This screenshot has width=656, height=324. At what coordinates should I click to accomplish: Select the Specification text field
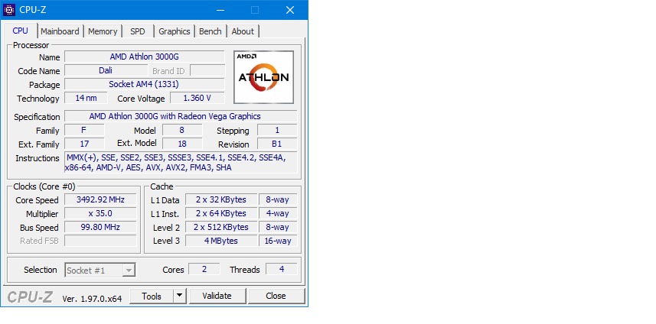click(180, 116)
